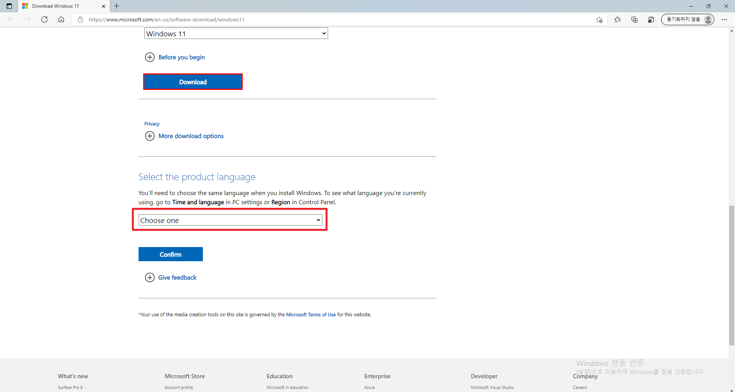Click Microsoft Store footer heading
Viewport: 735px width, 392px height.
point(185,376)
